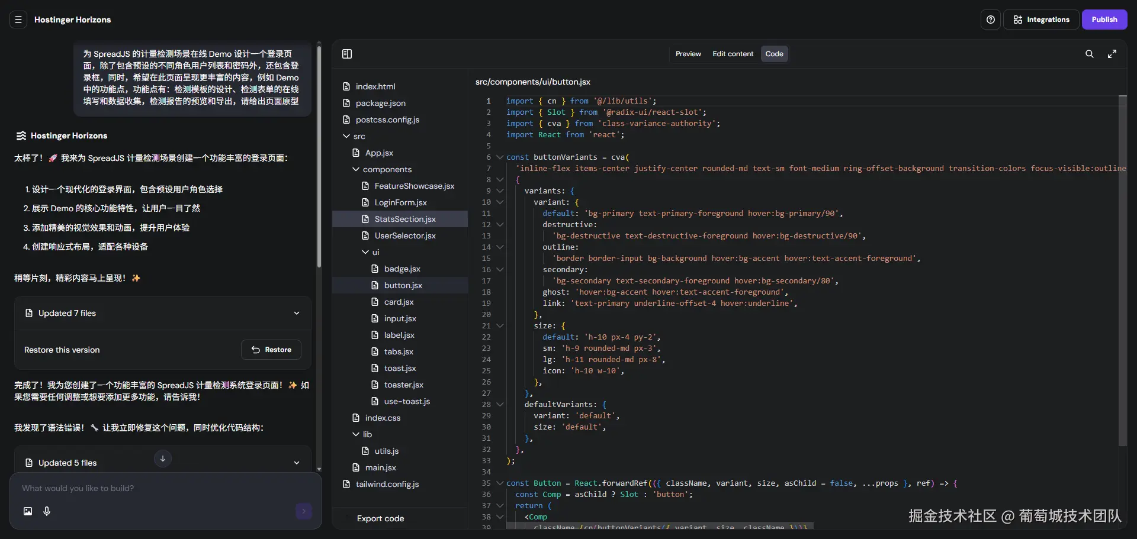The image size is (1137, 539).
Task: Click the image upload icon in chat
Action: tap(28, 511)
